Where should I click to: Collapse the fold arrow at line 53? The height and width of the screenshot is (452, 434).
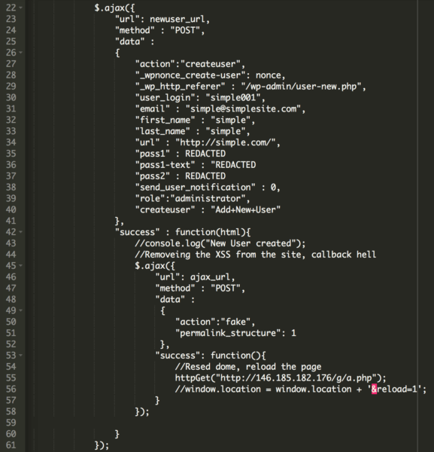pos(20,355)
